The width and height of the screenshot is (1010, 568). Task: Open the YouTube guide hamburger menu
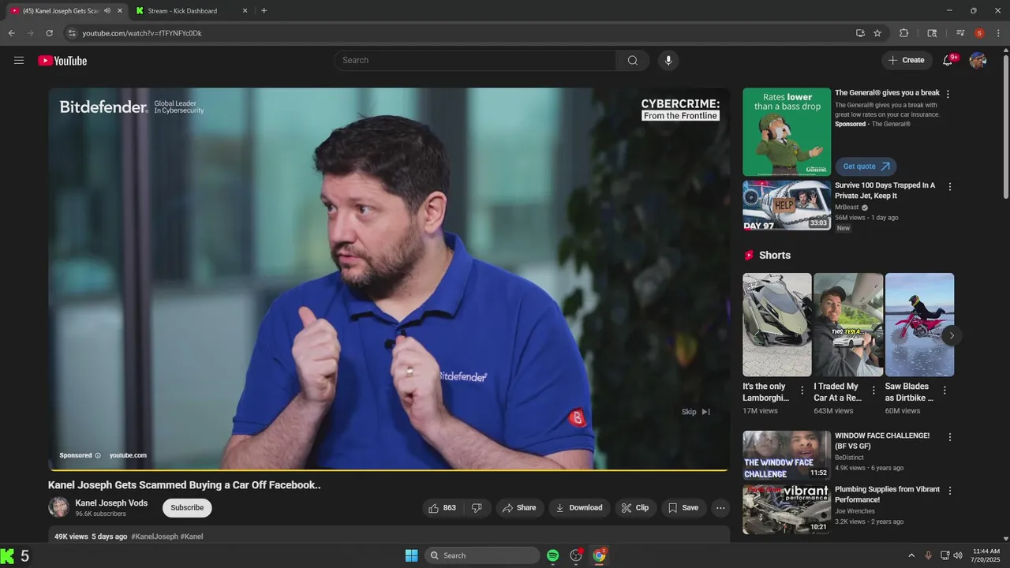[19, 61]
